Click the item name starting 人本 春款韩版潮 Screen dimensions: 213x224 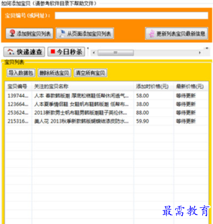tap(81, 96)
